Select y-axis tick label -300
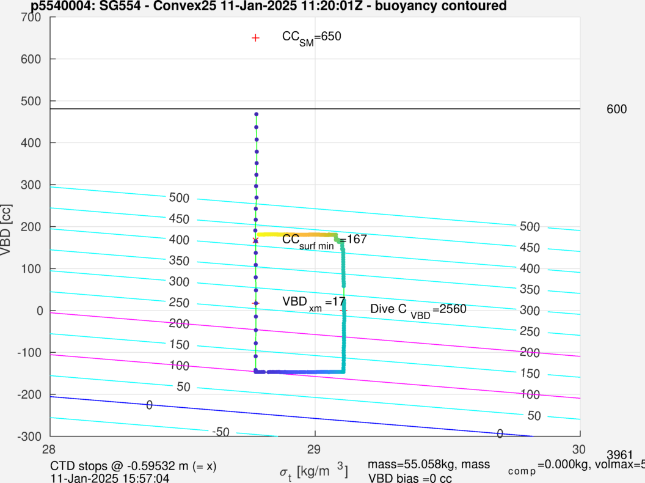 click(x=29, y=437)
